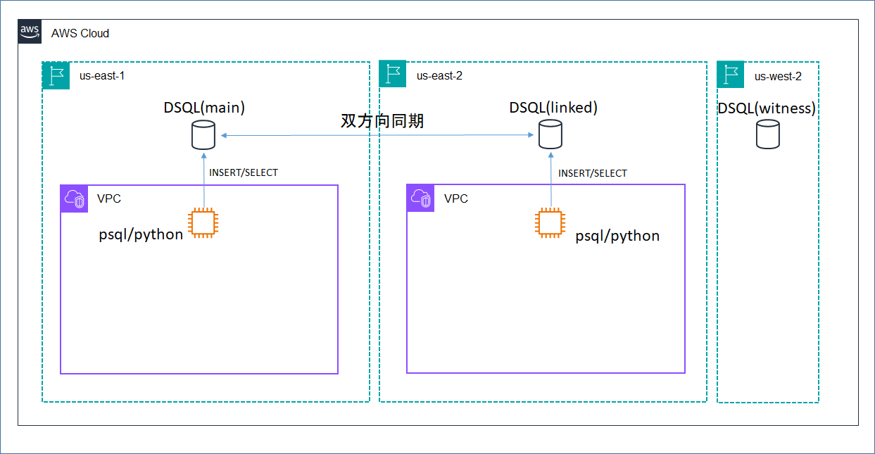
Task: Click the us-east-1 region label
Action: [x=102, y=76]
